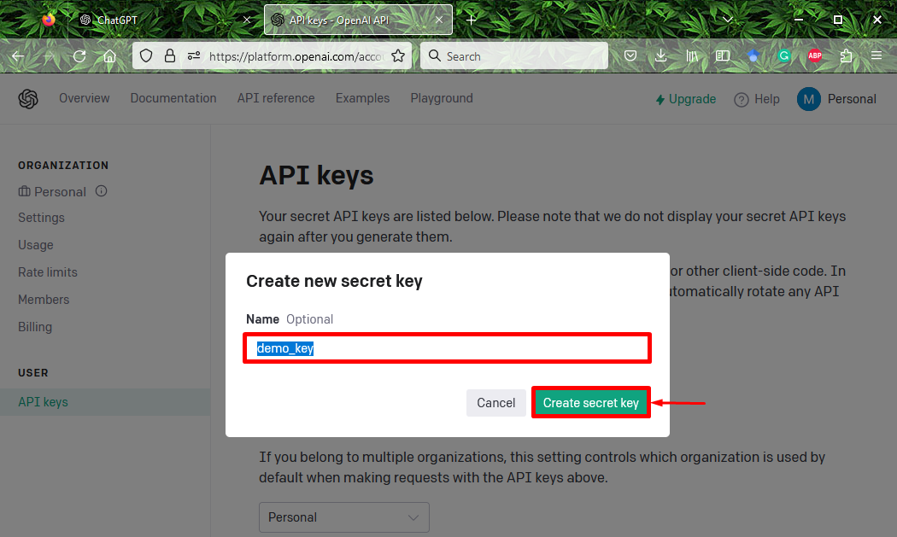
Task: Open site permissions icon in address bar
Action: [x=194, y=56]
